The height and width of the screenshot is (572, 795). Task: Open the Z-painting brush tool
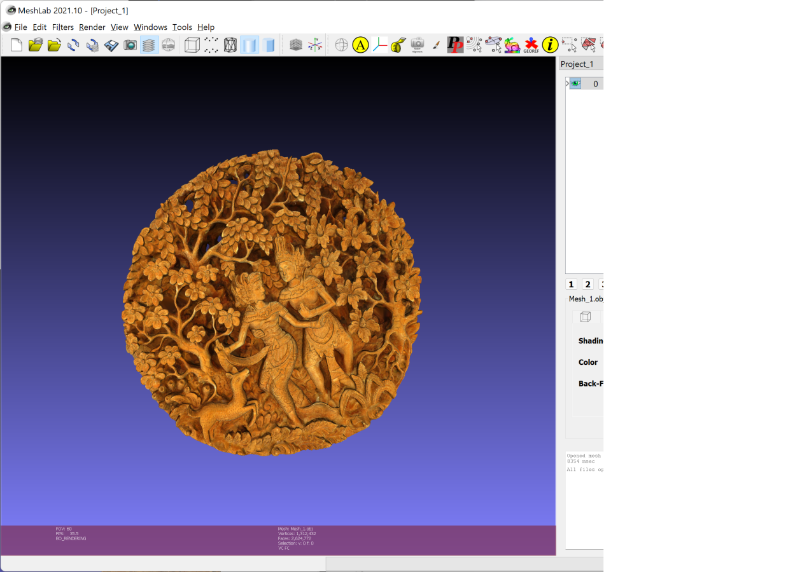[436, 45]
